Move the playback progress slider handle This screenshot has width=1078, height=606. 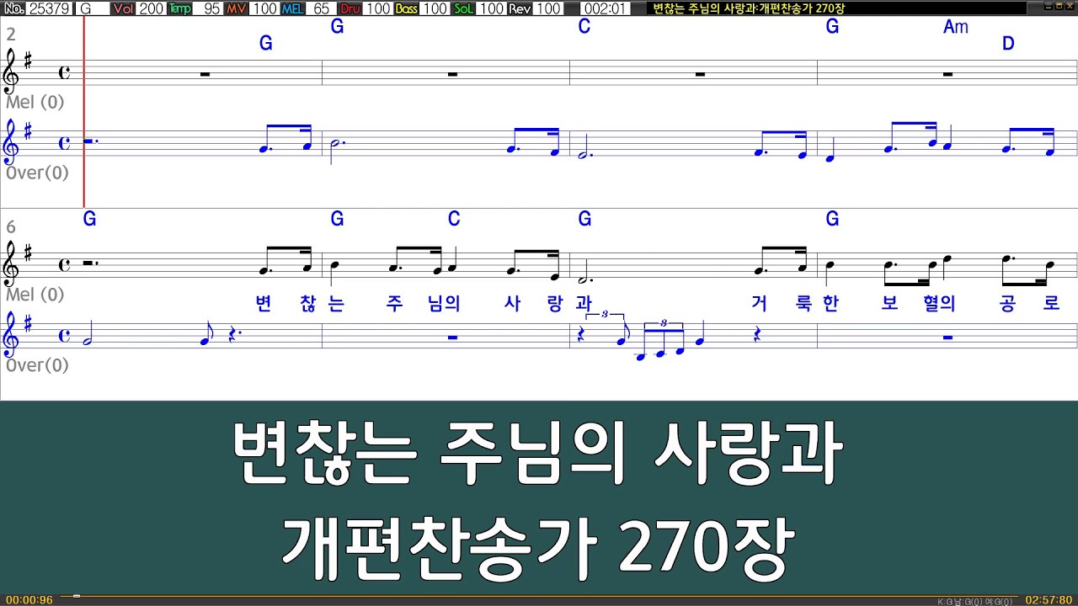(x=76, y=597)
